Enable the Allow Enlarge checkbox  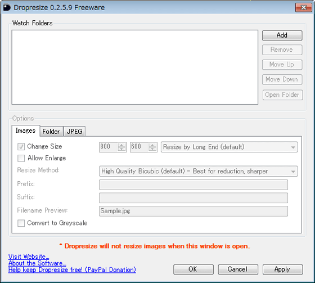tap(21, 158)
